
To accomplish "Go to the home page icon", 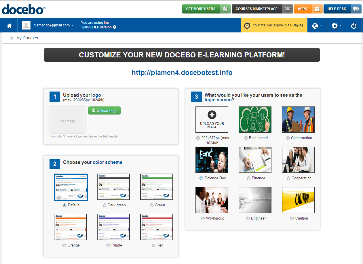I will click(x=9, y=26).
